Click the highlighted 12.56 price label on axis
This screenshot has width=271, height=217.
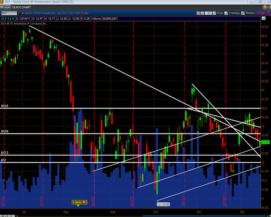coord(265,142)
